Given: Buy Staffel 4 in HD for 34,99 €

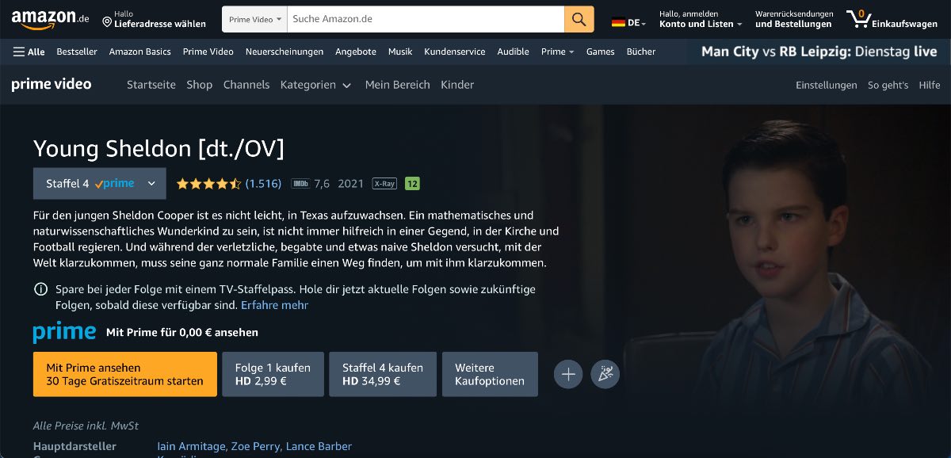Looking at the screenshot, I should pos(383,374).
